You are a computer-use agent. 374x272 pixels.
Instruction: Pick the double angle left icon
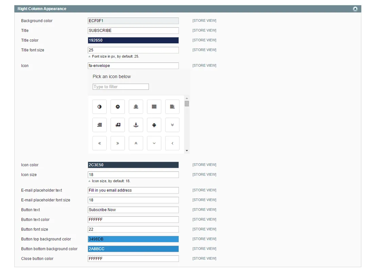coord(100,143)
